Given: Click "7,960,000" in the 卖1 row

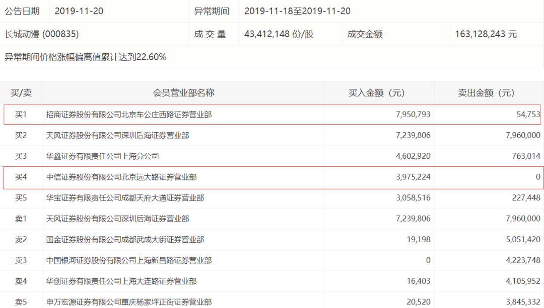Looking at the screenshot, I should (523, 219).
